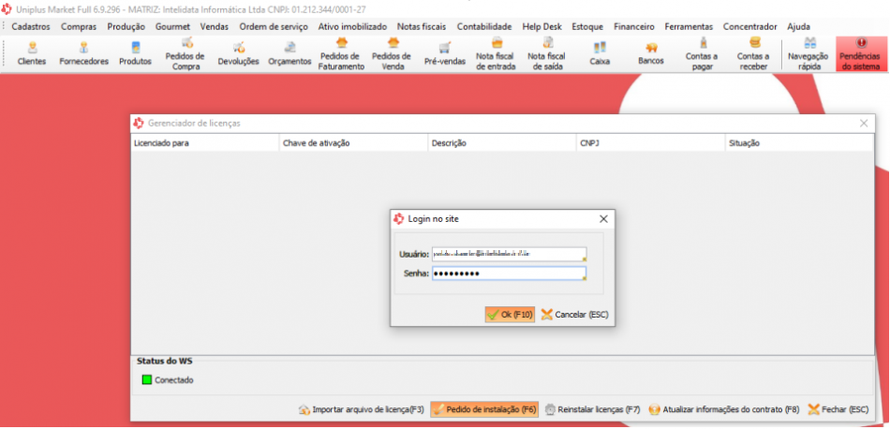Click Reinstalar licenças (F7)
Image resolution: width=890 pixels, height=429 pixels.
tap(593, 409)
